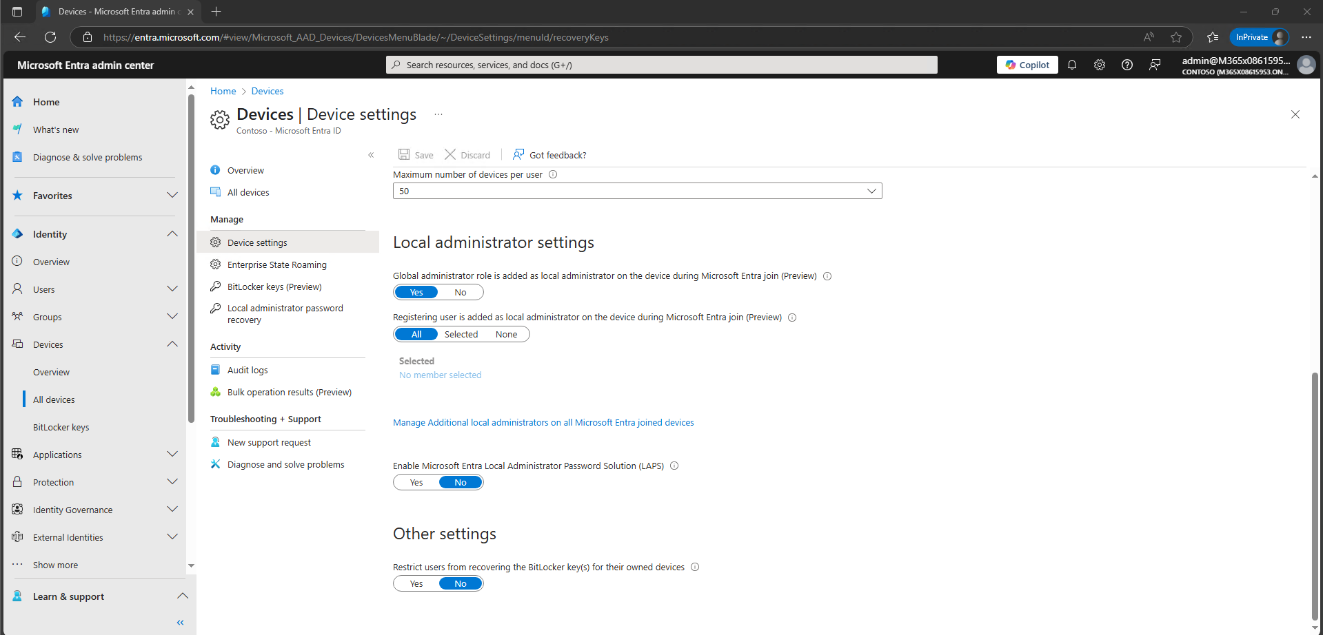The image size is (1323, 635).
Task: Collapse the Manage menu with double chevron
Action: [x=371, y=155]
